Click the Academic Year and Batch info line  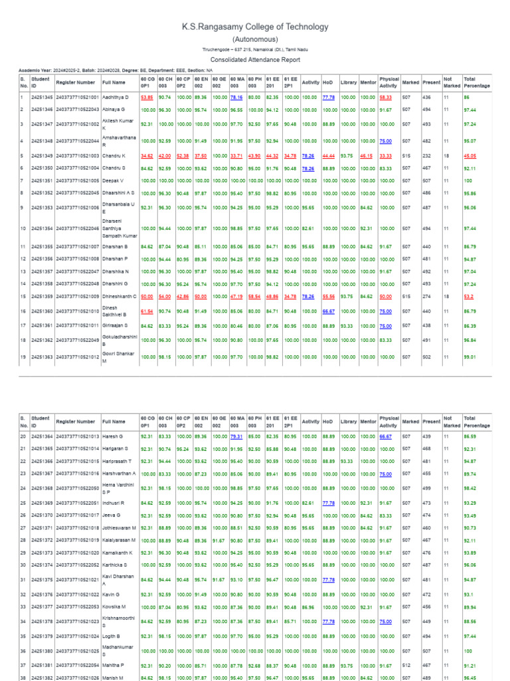(x=116, y=70)
